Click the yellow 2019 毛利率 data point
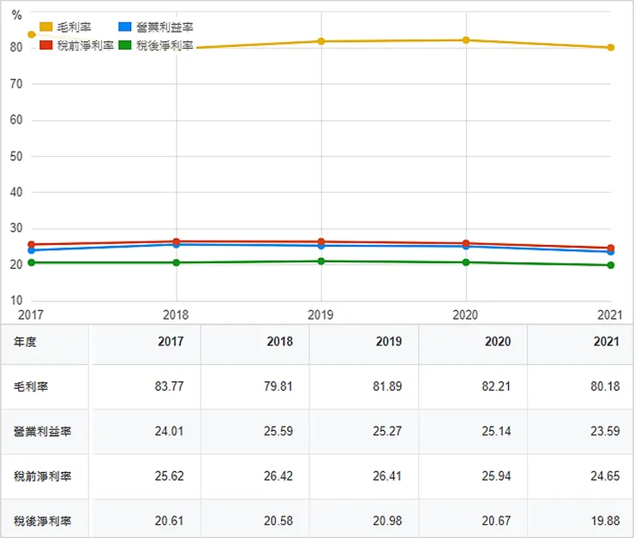Screen dimensions: 634x538 point(321,41)
